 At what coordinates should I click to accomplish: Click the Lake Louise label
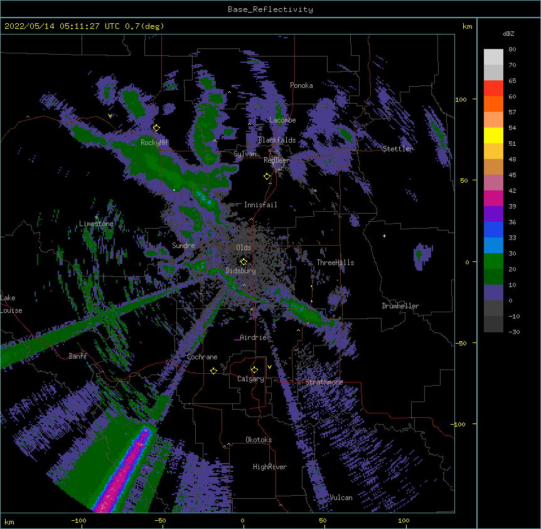pyautogui.click(x=11, y=304)
